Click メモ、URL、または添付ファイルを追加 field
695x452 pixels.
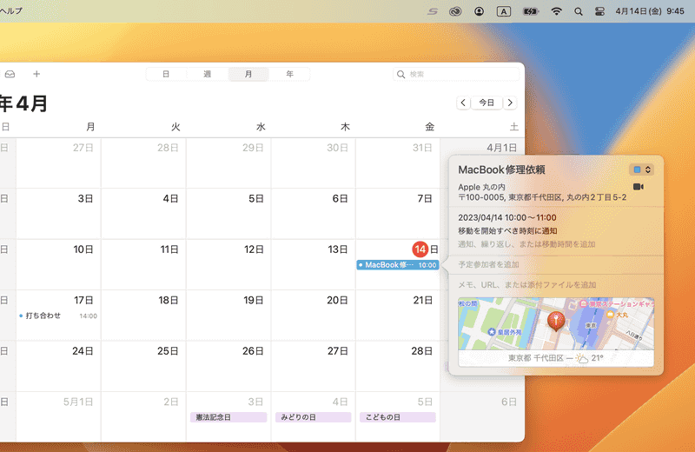pyautogui.click(x=527, y=285)
